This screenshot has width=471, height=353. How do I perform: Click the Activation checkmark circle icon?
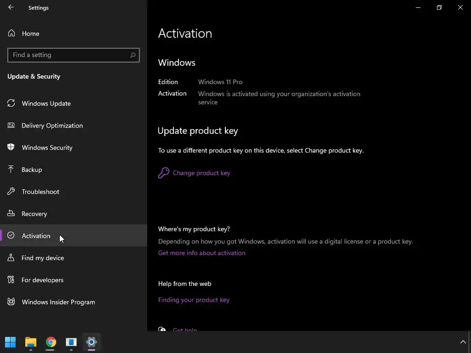click(11, 235)
